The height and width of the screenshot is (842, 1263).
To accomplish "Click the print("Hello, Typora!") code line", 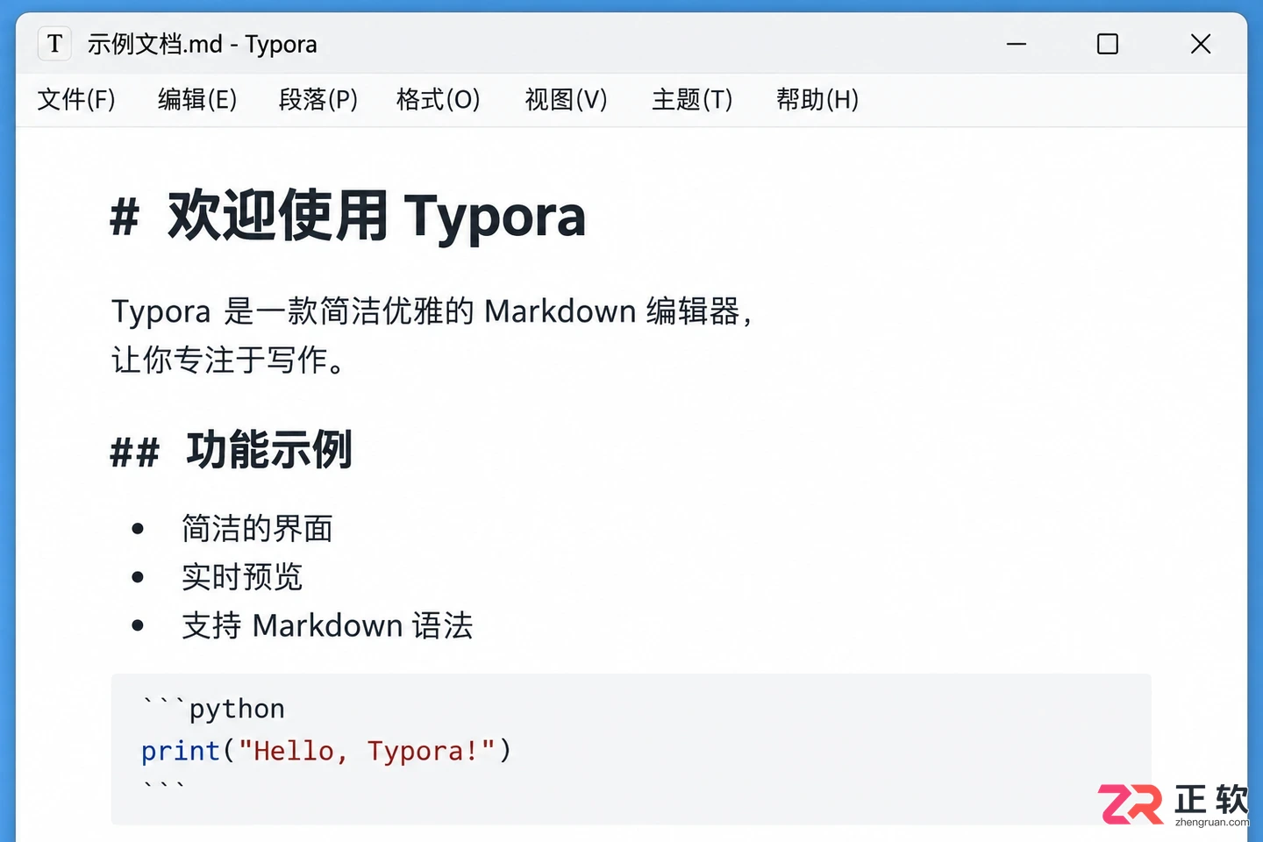I will pos(326,751).
